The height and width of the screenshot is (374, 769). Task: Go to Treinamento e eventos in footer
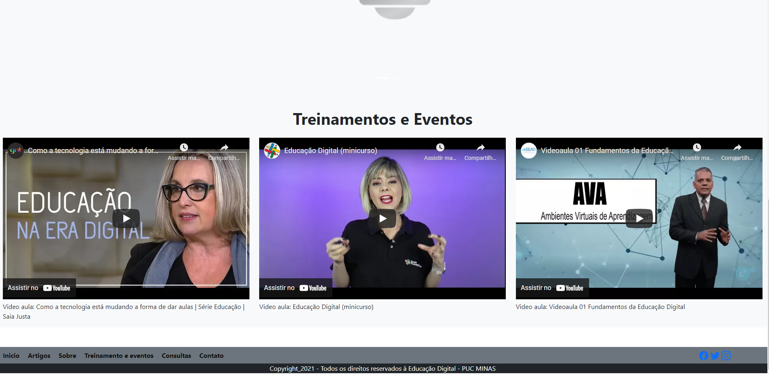click(x=119, y=356)
